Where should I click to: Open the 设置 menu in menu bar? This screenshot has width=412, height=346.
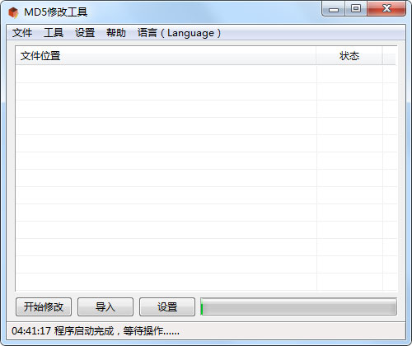point(85,33)
